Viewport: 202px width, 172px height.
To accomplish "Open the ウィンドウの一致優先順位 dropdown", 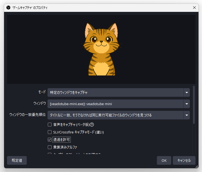I will click(187, 115).
